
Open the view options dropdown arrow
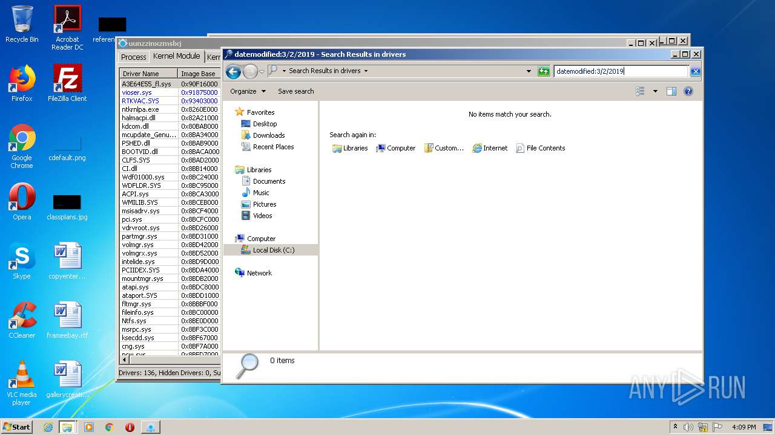pos(655,91)
